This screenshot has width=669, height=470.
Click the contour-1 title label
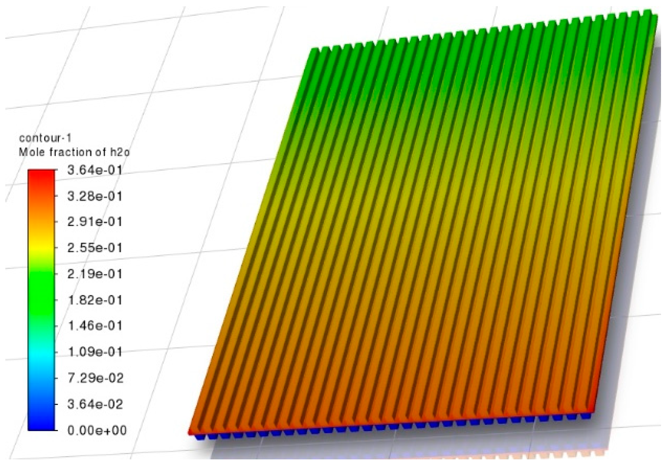[x=45, y=138]
